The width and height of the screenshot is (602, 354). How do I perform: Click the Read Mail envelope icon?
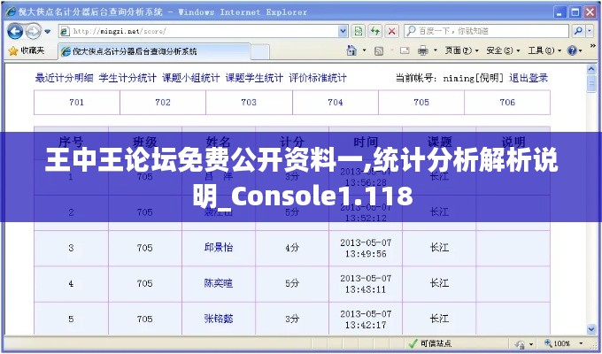pos(405,50)
